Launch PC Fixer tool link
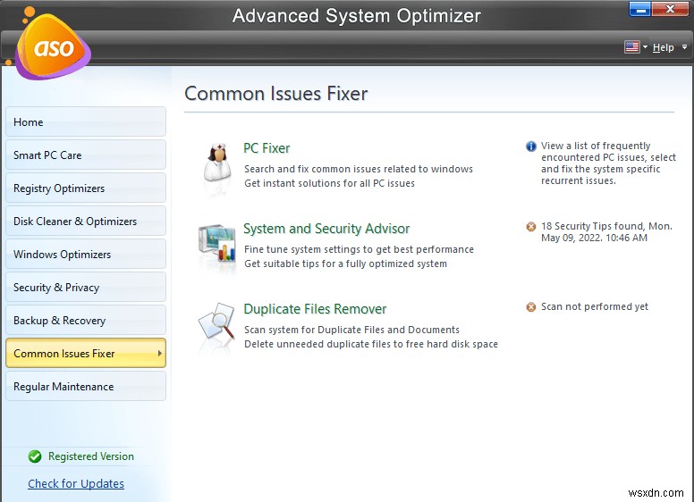694x502 pixels. pos(267,148)
